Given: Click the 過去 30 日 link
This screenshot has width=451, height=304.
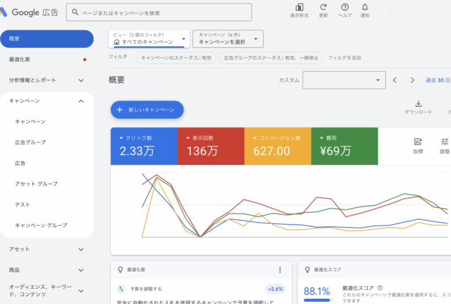Looking at the screenshot, I should point(438,80).
